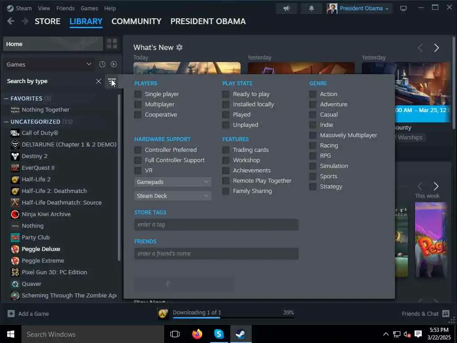
Task: Check the RPG genre filter
Action: 313,156
